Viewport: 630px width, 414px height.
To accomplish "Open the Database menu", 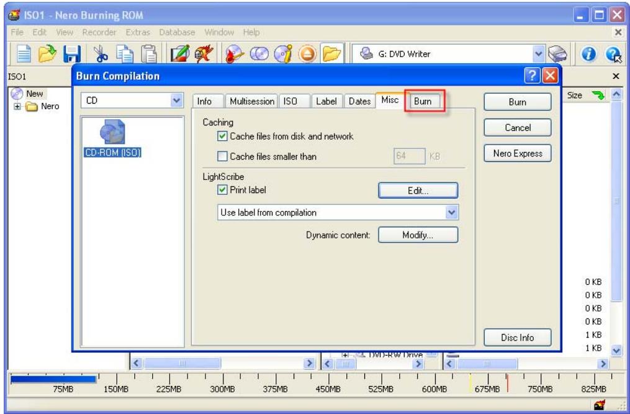I will pyautogui.click(x=177, y=32).
